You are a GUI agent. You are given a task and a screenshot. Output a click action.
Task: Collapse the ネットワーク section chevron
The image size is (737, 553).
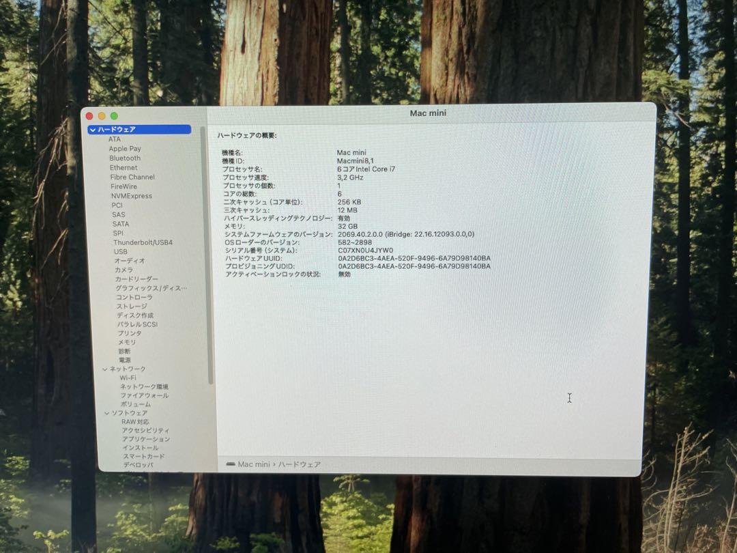click(105, 369)
